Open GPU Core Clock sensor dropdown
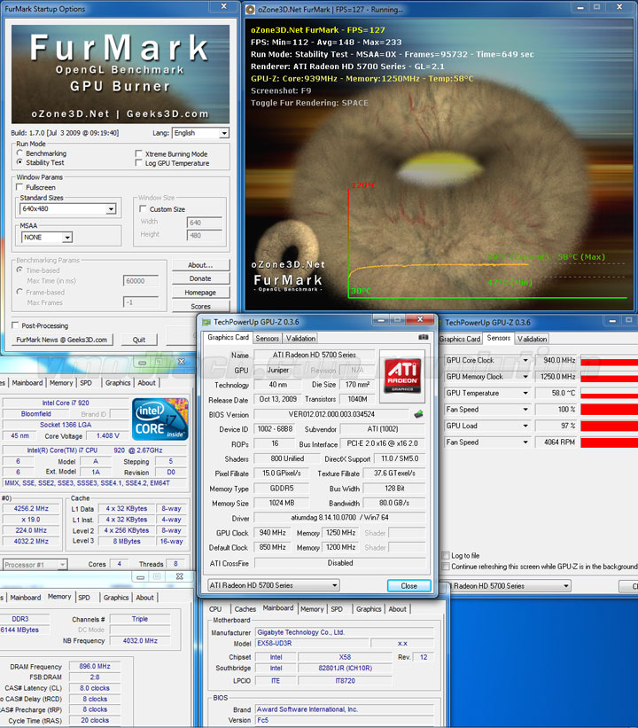Screen dimensions: 638x728 tap(525, 360)
